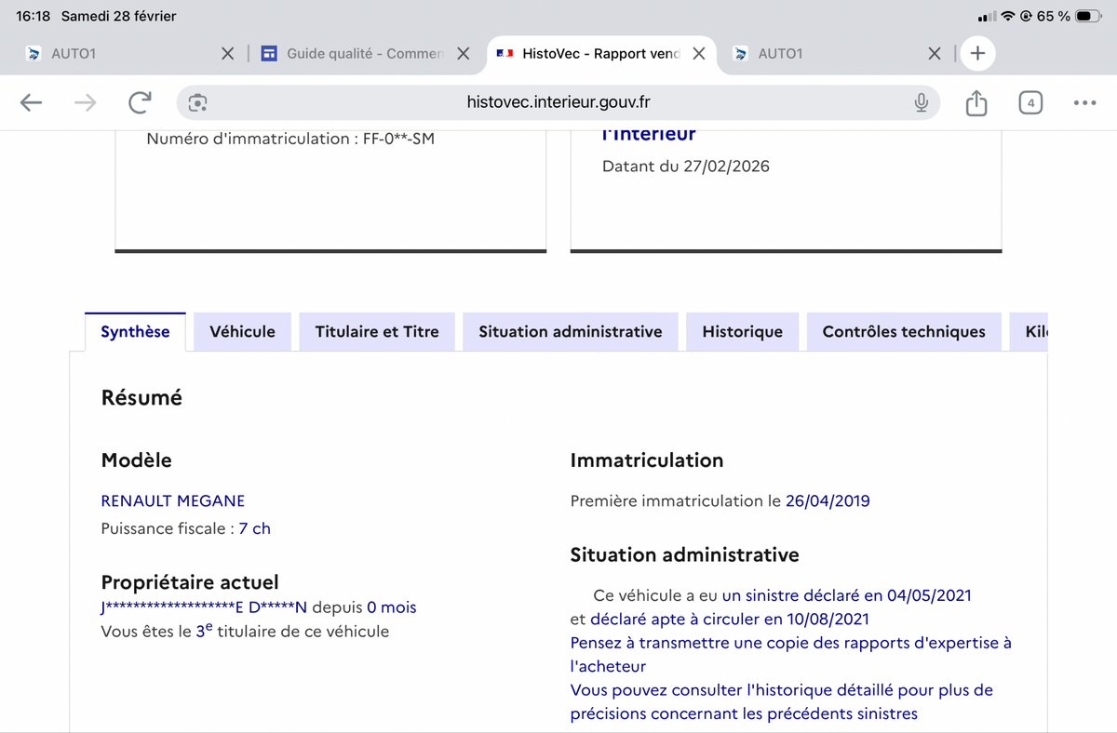The image size is (1117, 733).
Task: Show open tabs counter
Action: (x=1030, y=103)
